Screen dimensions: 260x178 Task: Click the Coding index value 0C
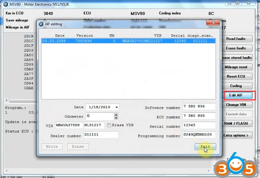click(211, 13)
